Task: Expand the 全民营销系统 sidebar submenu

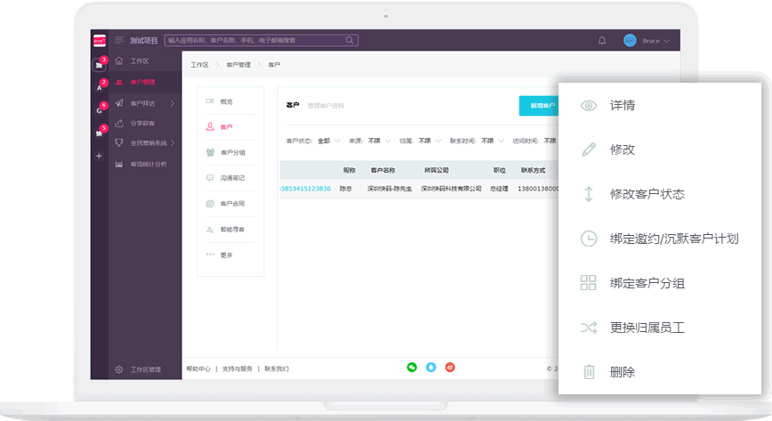Action: pyautogui.click(x=173, y=142)
